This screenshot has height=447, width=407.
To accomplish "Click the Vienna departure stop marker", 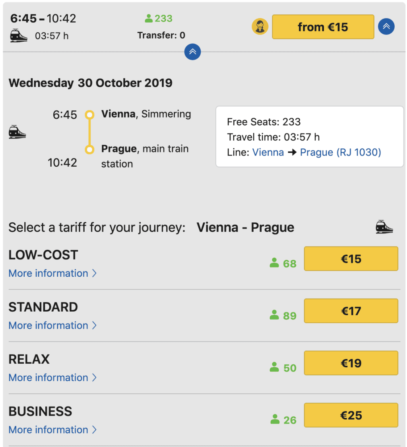I will coord(89,115).
